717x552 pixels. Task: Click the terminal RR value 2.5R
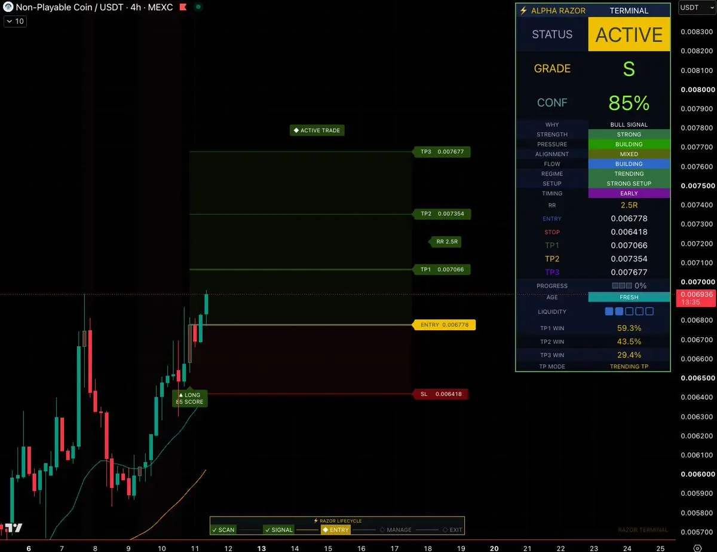point(629,205)
